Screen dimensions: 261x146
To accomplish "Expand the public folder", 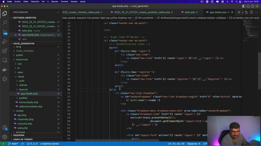I will (20, 55).
